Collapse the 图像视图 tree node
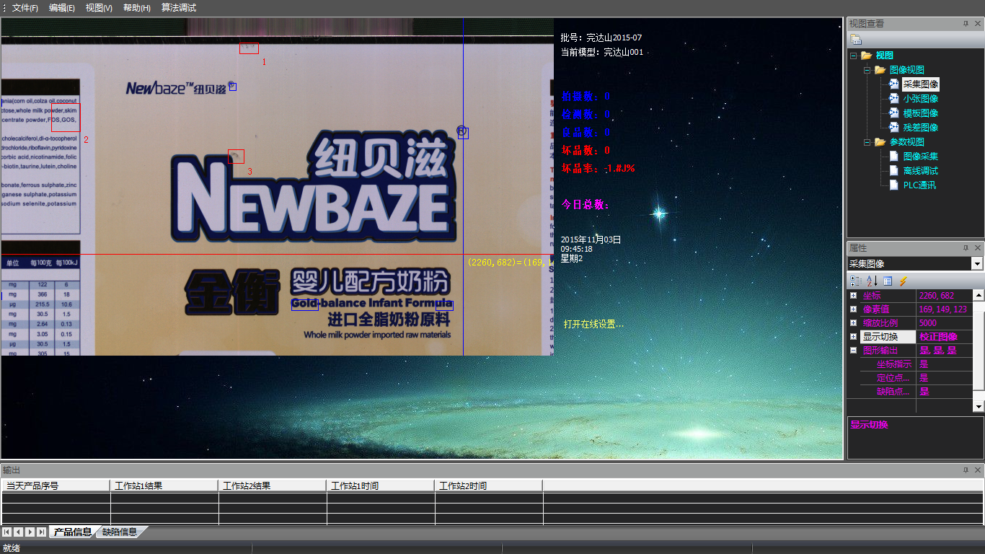Image resolution: width=985 pixels, height=554 pixels. click(x=867, y=70)
